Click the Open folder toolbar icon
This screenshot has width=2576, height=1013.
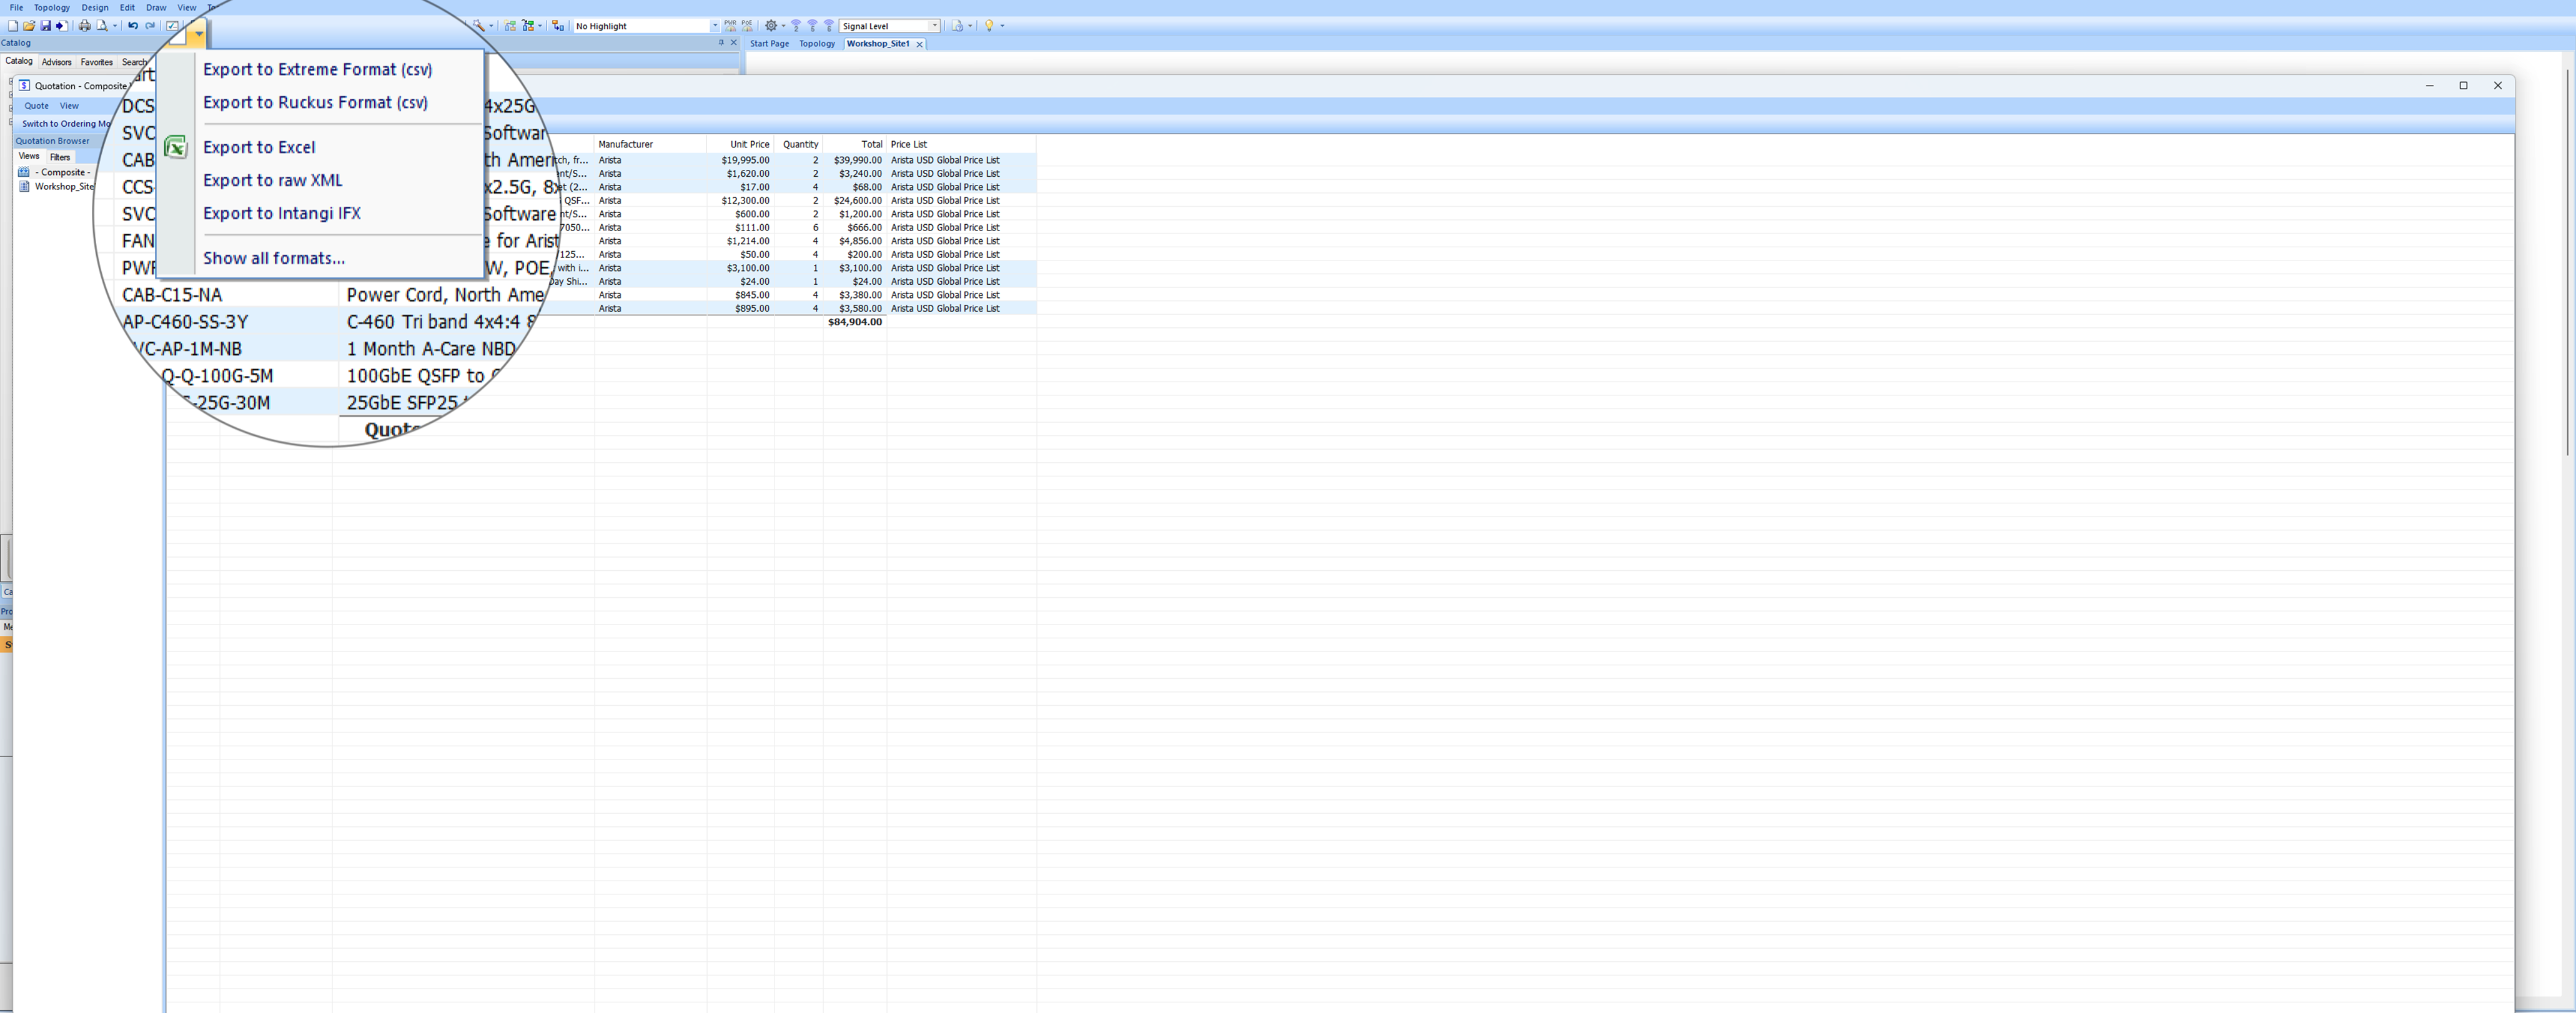pyautogui.click(x=29, y=26)
